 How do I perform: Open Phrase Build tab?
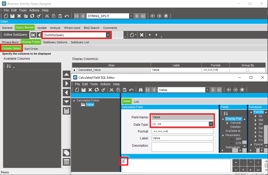[10, 42]
